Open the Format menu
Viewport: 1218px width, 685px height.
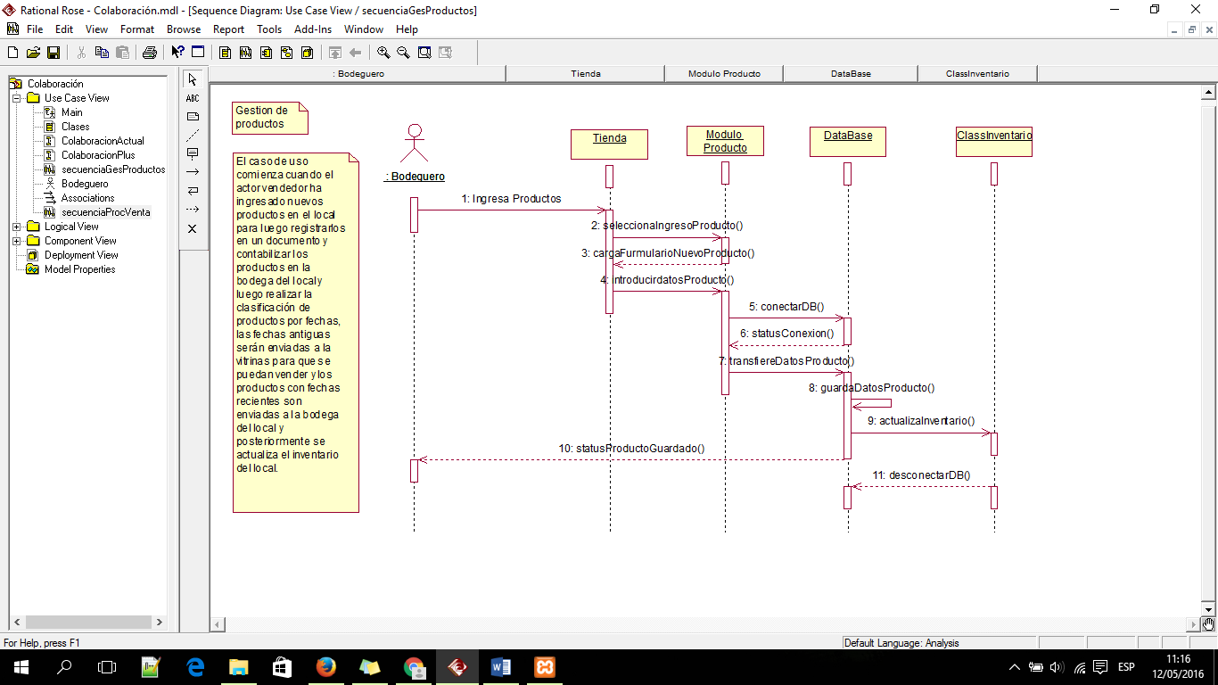click(137, 29)
